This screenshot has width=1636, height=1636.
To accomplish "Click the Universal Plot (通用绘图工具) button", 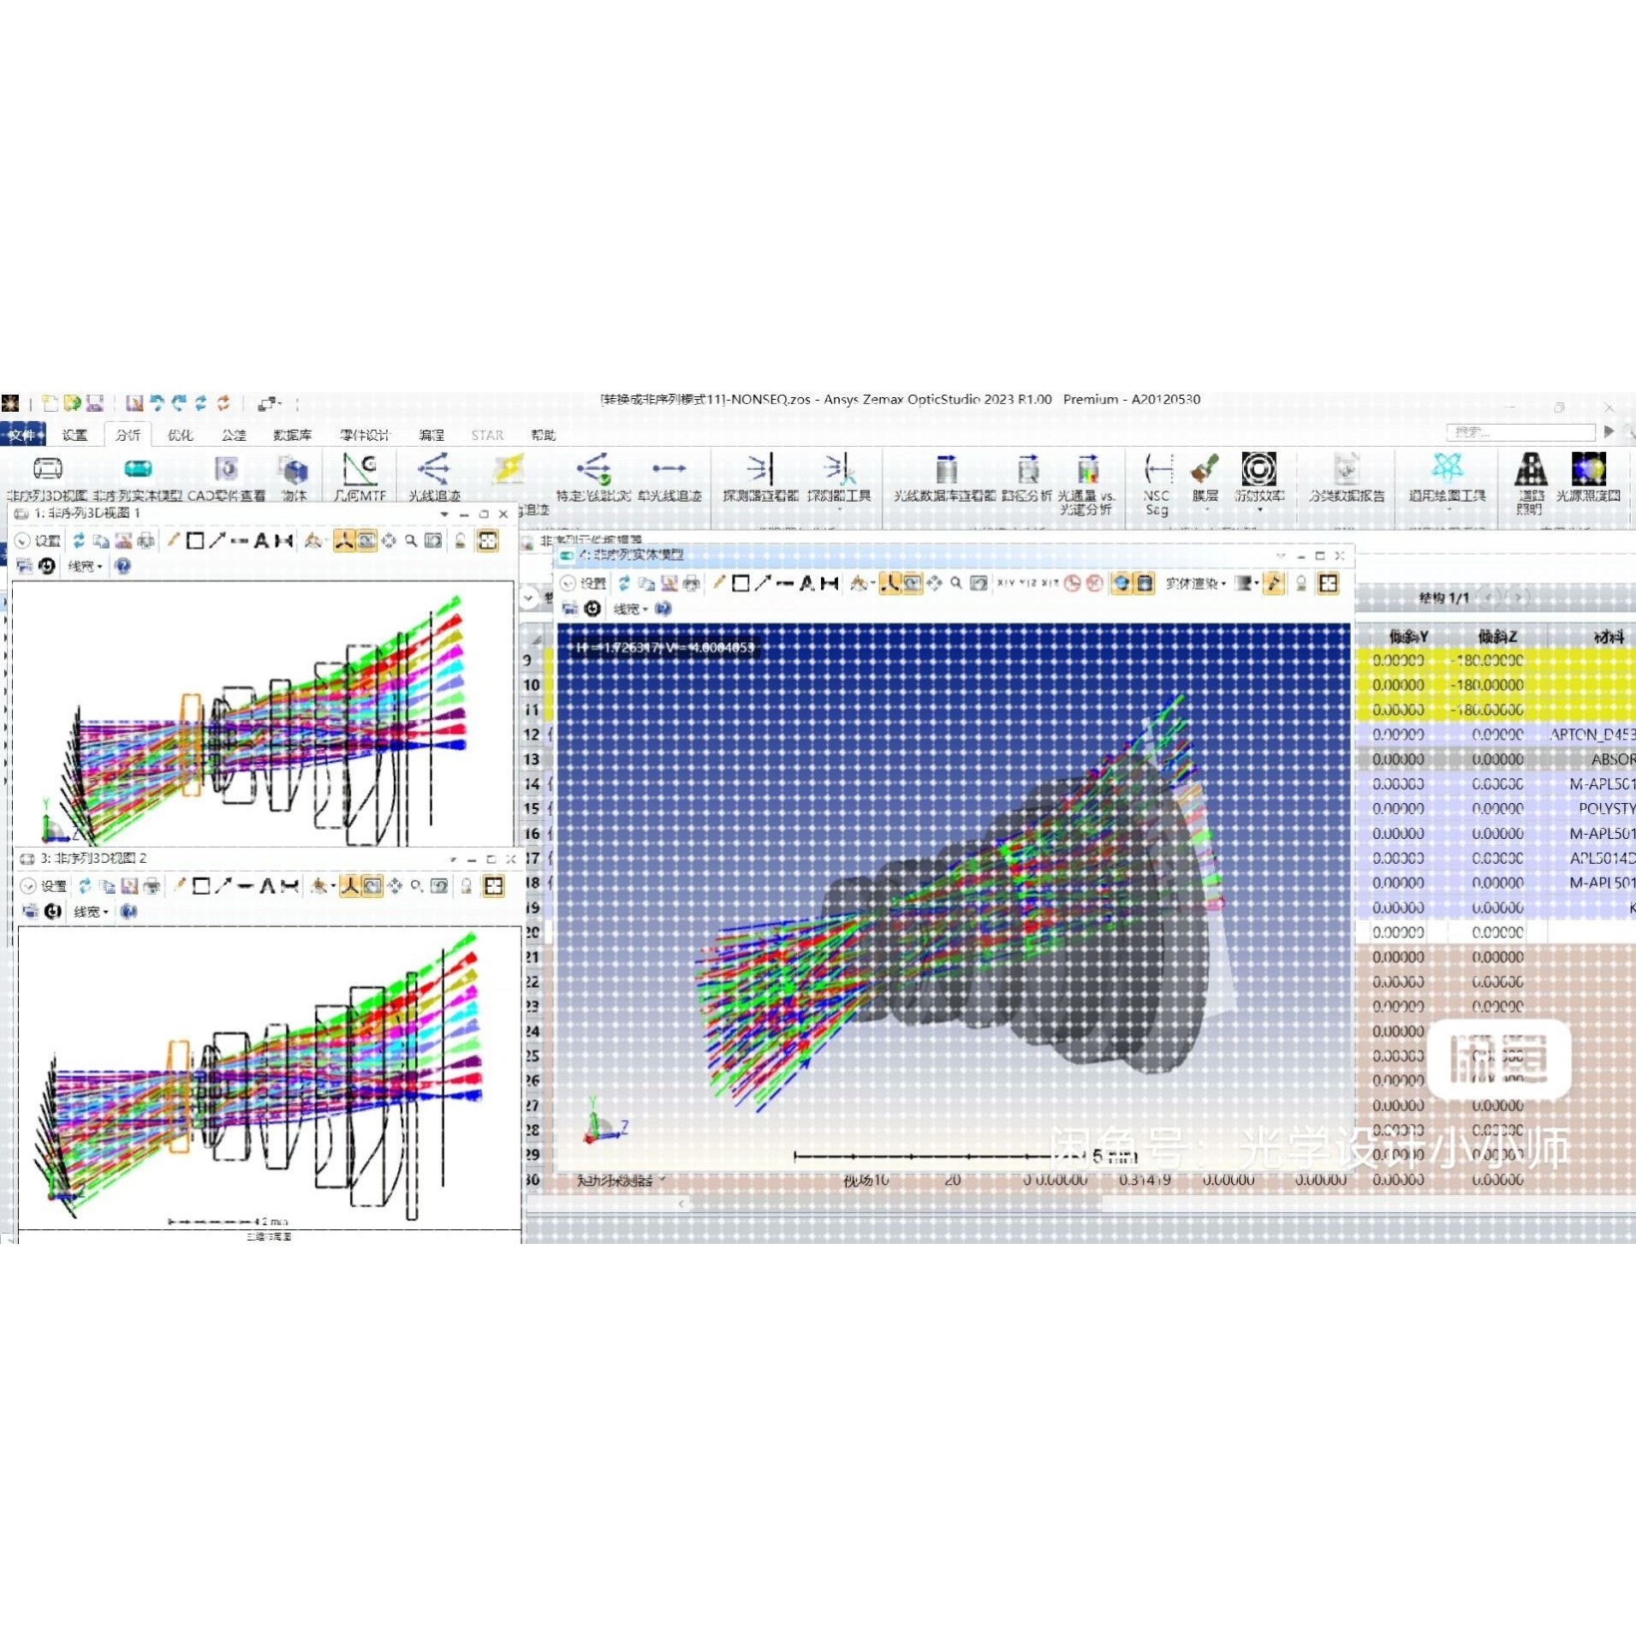I will coord(1447,482).
